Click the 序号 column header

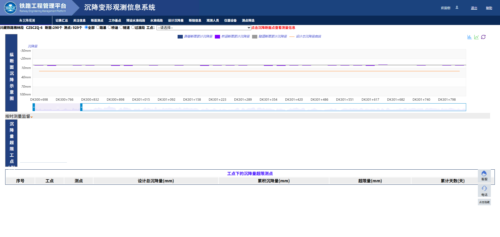(x=20, y=181)
